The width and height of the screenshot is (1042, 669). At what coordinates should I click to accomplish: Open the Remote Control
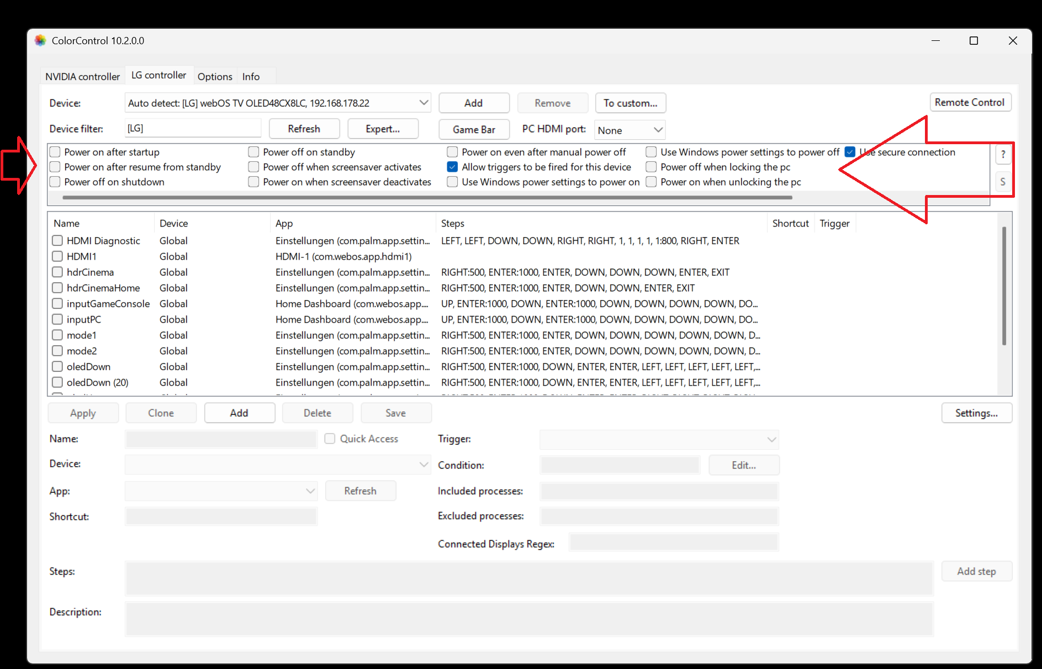pyautogui.click(x=970, y=102)
